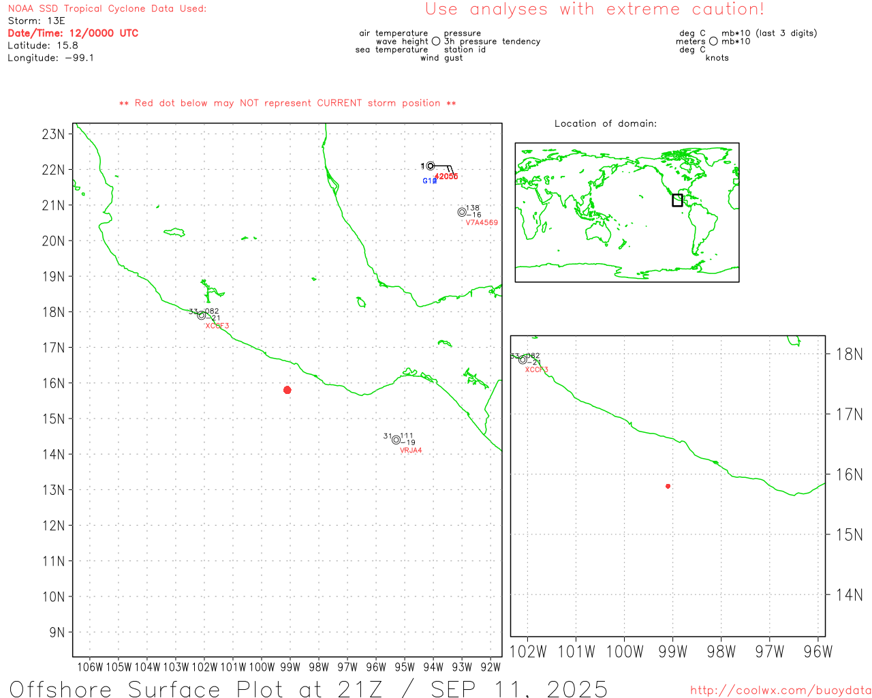This screenshot has height=698, width=872.
Task: Click the blue G12 label
Action: coord(429,181)
